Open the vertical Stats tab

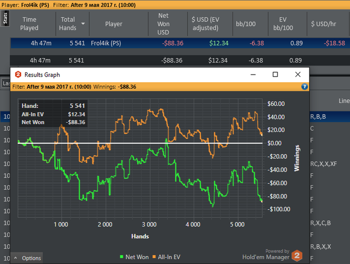coord(5,19)
